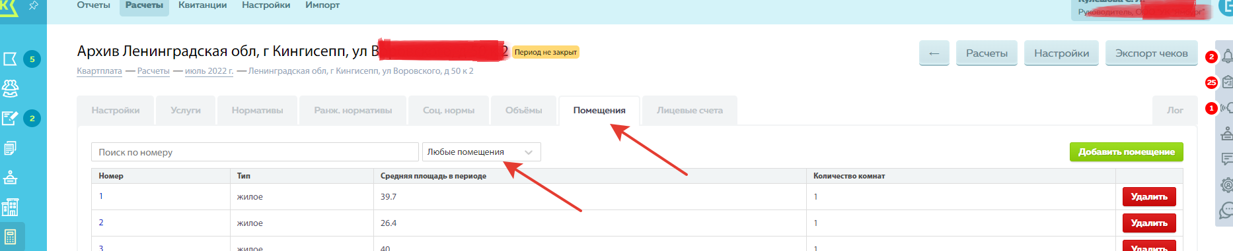This screenshot has width=1233, height=251.
Task: Open the service desk icon in the right panel
Action: [1227, 133]
